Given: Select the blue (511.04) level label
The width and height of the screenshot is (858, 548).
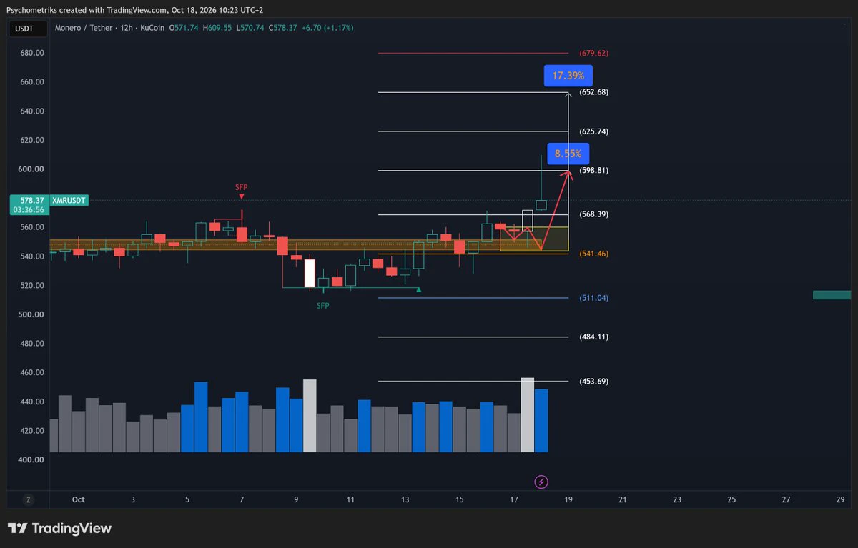Looking at the screenshot, I should coord(593,297).
